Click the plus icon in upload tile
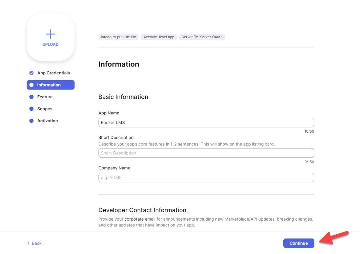Image resolution: width=360 pixels, height=254 pixels. (x=50, y=34)
